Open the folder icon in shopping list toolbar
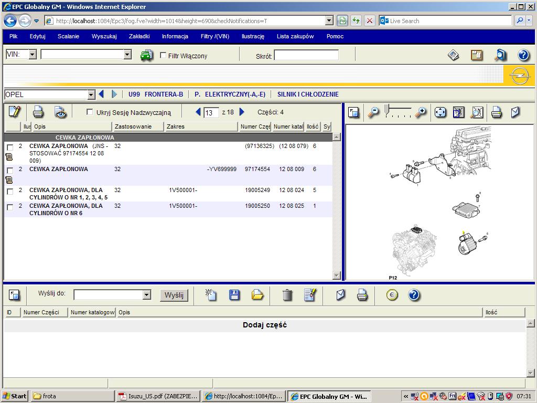Viewport: 537px width, 403px height. [257, 295]
